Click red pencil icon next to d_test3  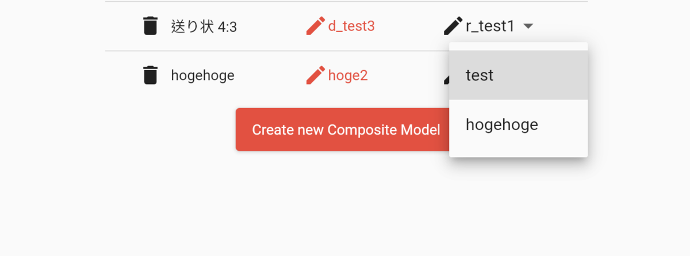pyautogui.click(x=316, y=26)
